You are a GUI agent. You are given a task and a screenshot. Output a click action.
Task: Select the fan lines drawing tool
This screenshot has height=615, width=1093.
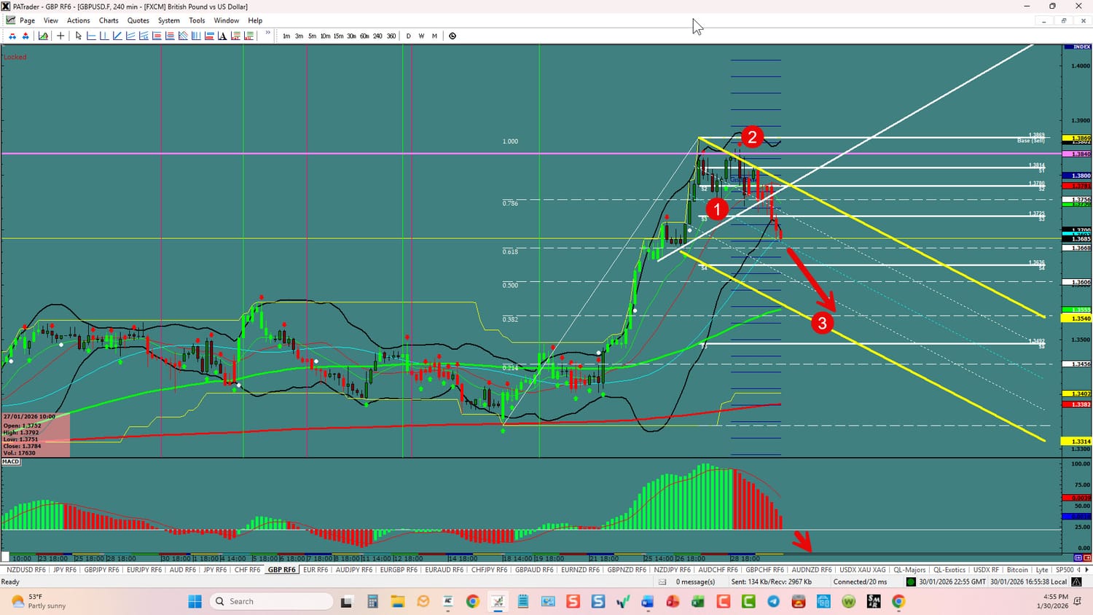pyautogui.click(x=183, y=36)
